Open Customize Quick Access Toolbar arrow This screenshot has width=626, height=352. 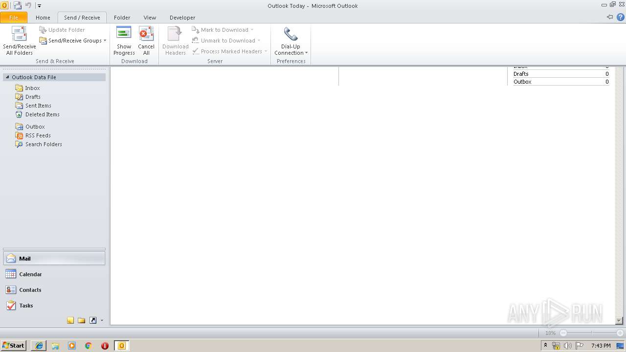tap(40, 6)
